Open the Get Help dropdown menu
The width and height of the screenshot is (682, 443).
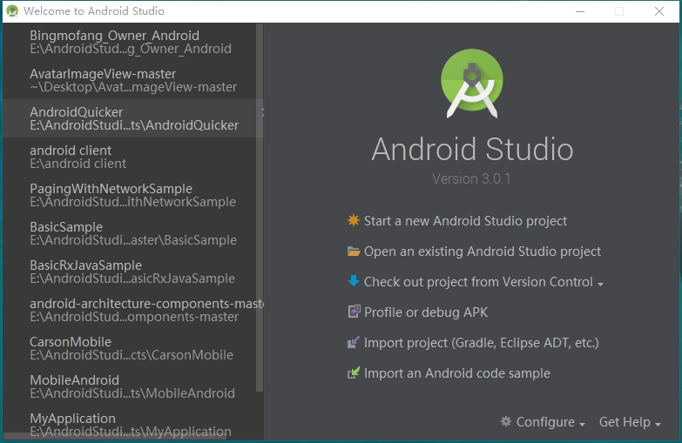pos(630,422)
